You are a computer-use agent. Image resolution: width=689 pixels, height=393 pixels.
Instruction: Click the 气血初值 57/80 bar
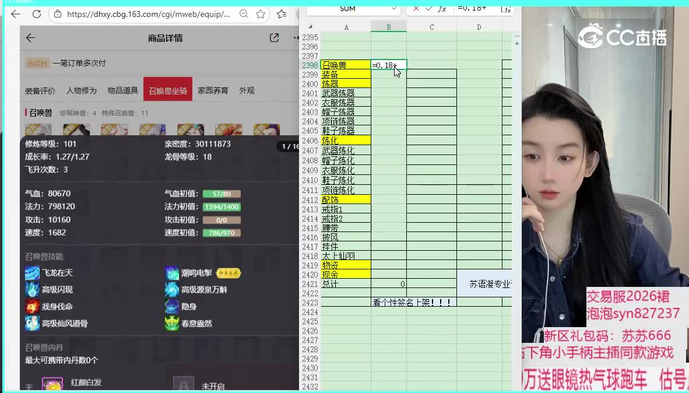pos(222,194)
